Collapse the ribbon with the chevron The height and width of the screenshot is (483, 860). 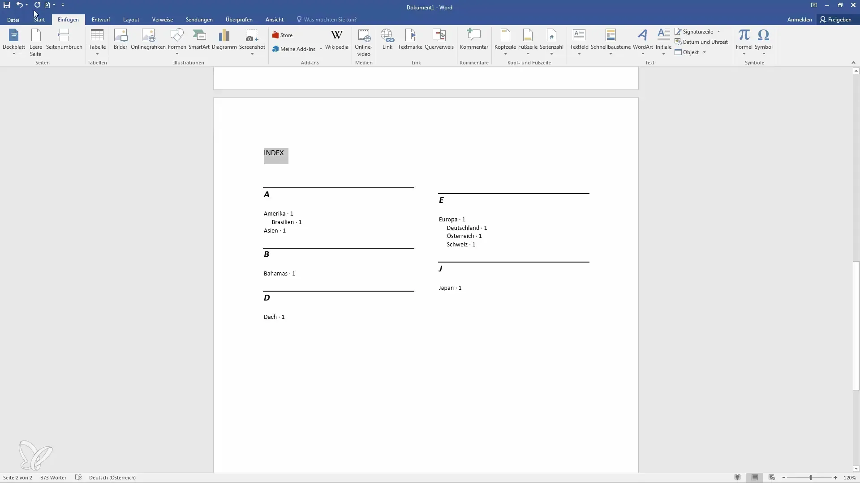(853, 63)
